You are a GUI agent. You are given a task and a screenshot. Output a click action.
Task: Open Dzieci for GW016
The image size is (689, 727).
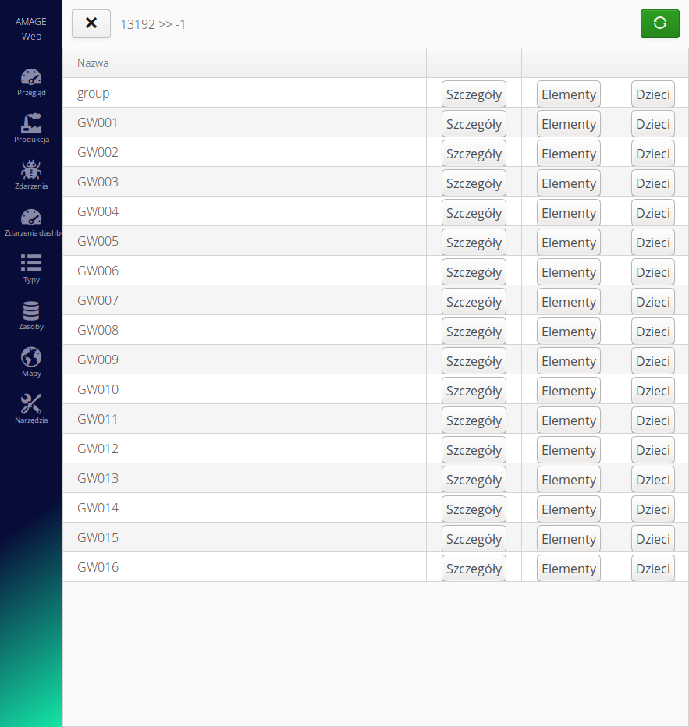point(652,569)
